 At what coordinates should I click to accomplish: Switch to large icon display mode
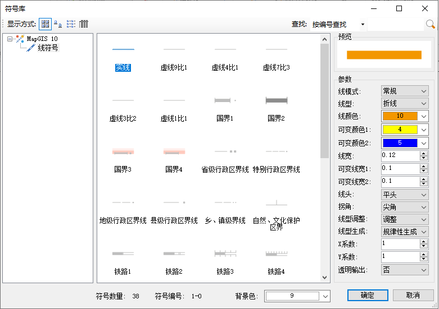point(45,24)
